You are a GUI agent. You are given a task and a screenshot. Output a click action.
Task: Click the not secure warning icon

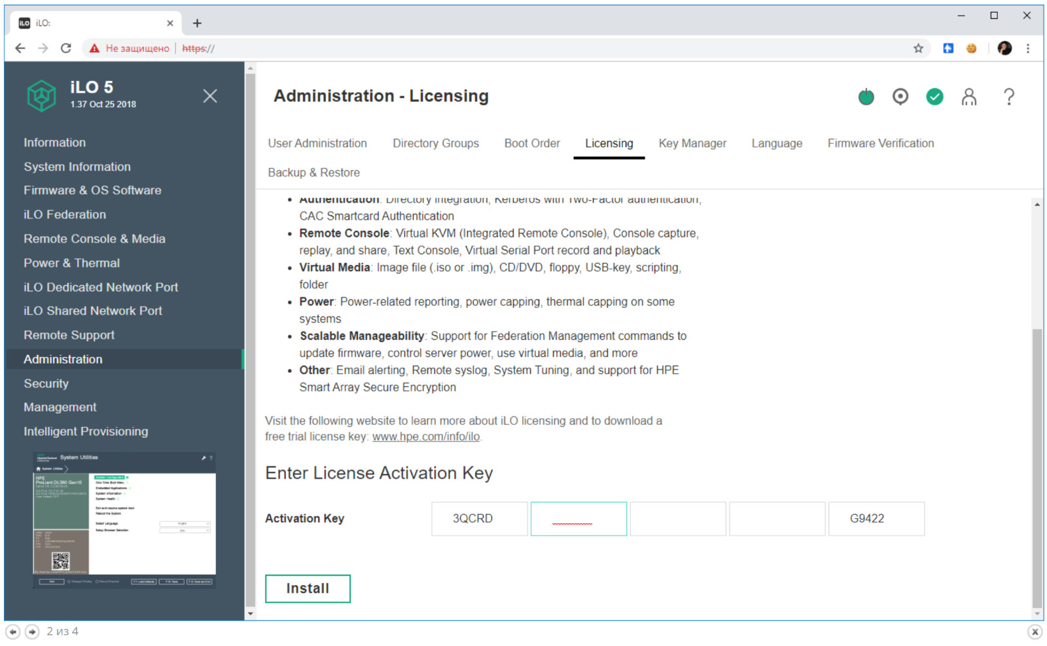click(95, 48)
